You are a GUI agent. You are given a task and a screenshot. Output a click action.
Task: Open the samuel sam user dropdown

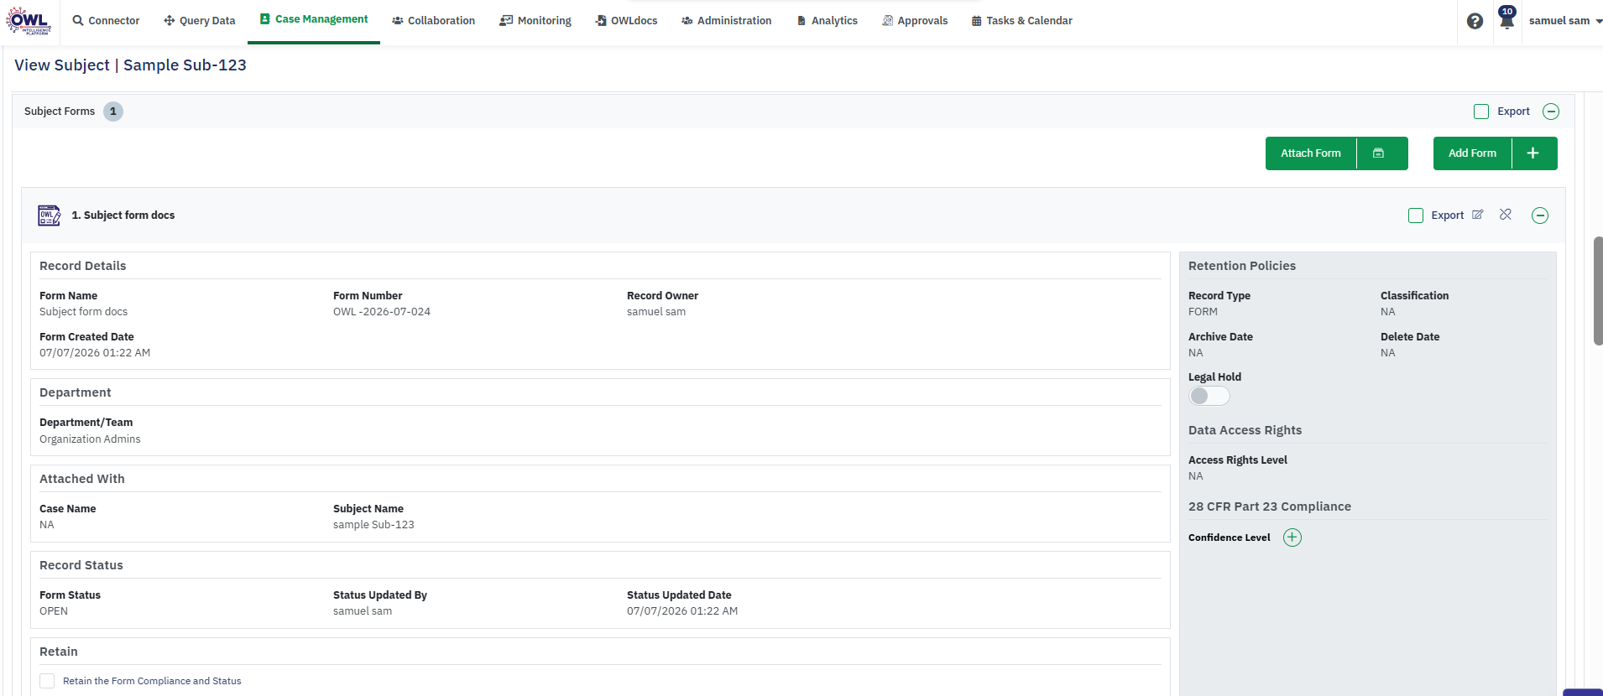tap(1565, 21)
